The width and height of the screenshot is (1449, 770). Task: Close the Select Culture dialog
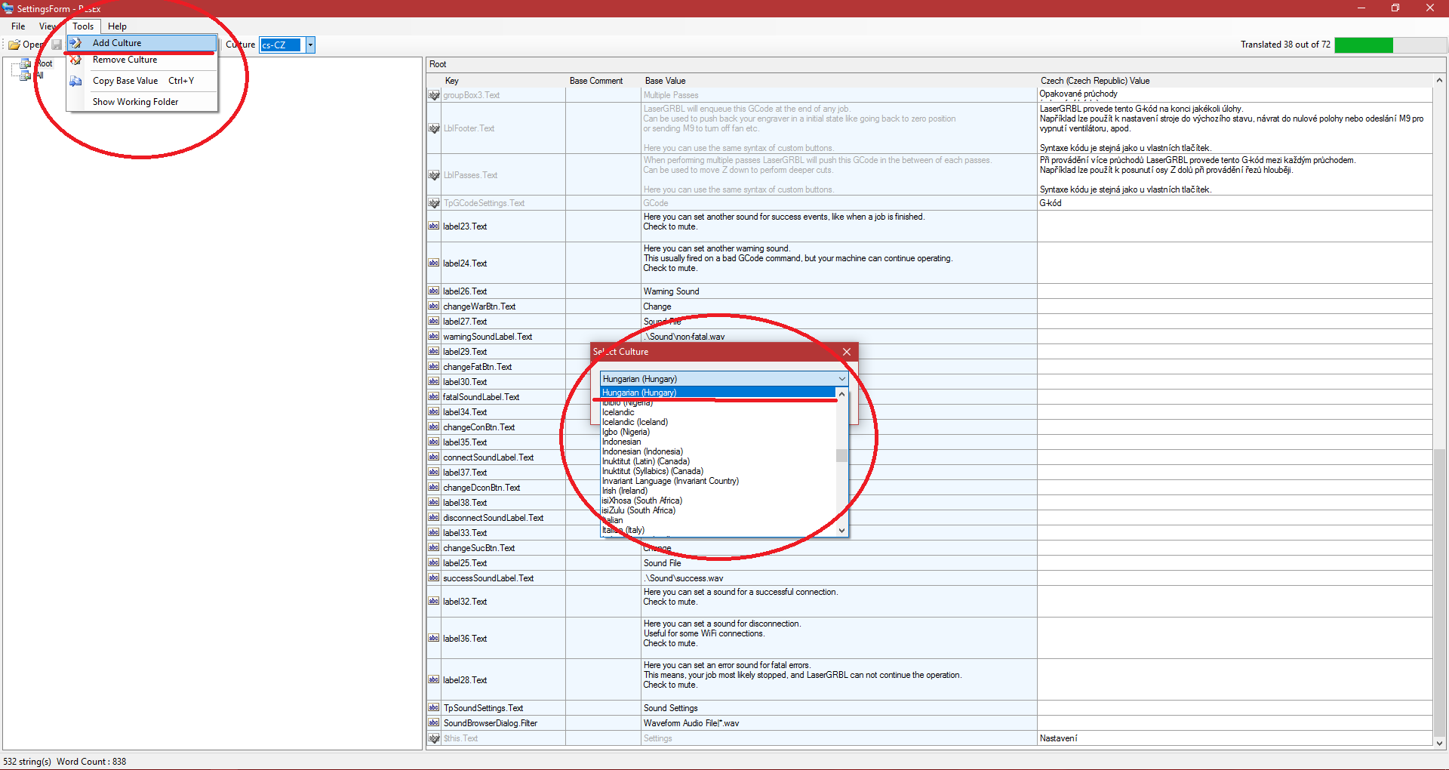coord(847,352)
